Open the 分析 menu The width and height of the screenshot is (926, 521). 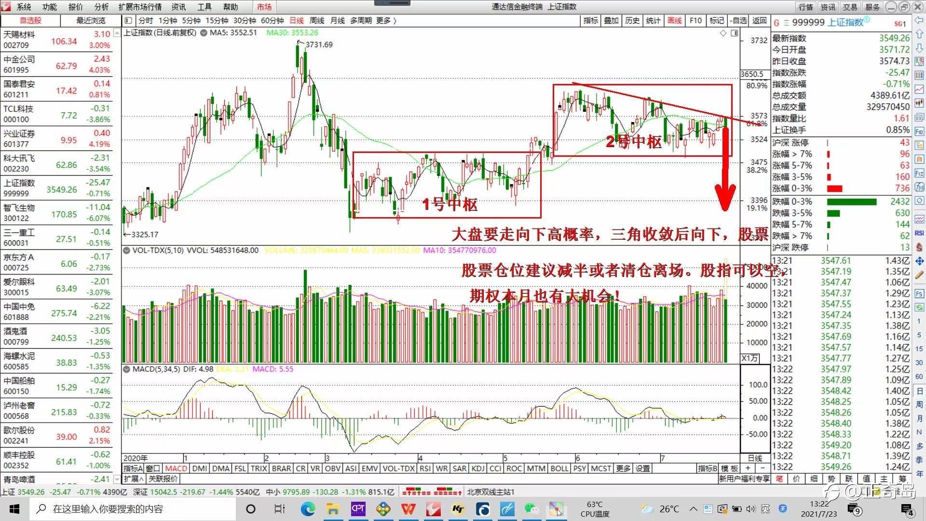coord(101,7)
